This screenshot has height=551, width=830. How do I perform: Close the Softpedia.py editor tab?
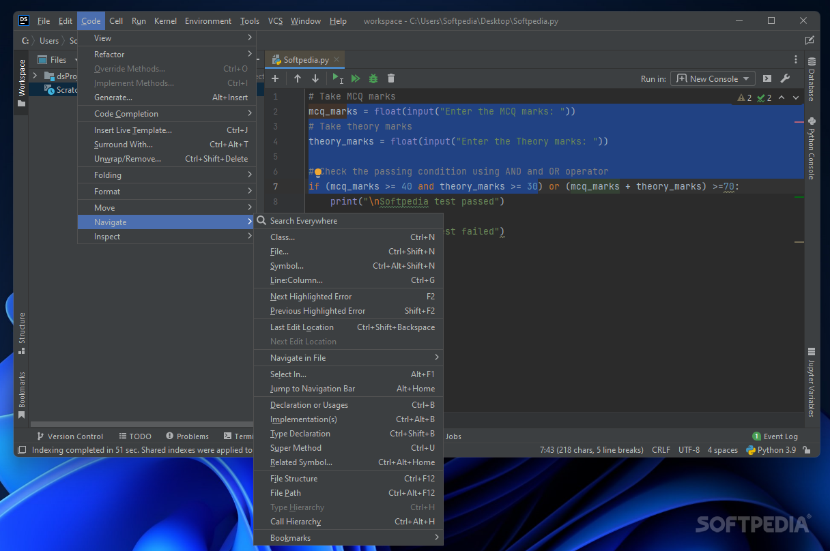click(x=337, y=59)
